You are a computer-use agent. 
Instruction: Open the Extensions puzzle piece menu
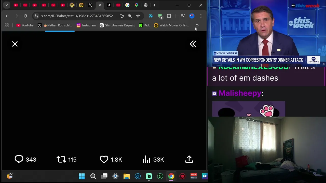(169, 16)
